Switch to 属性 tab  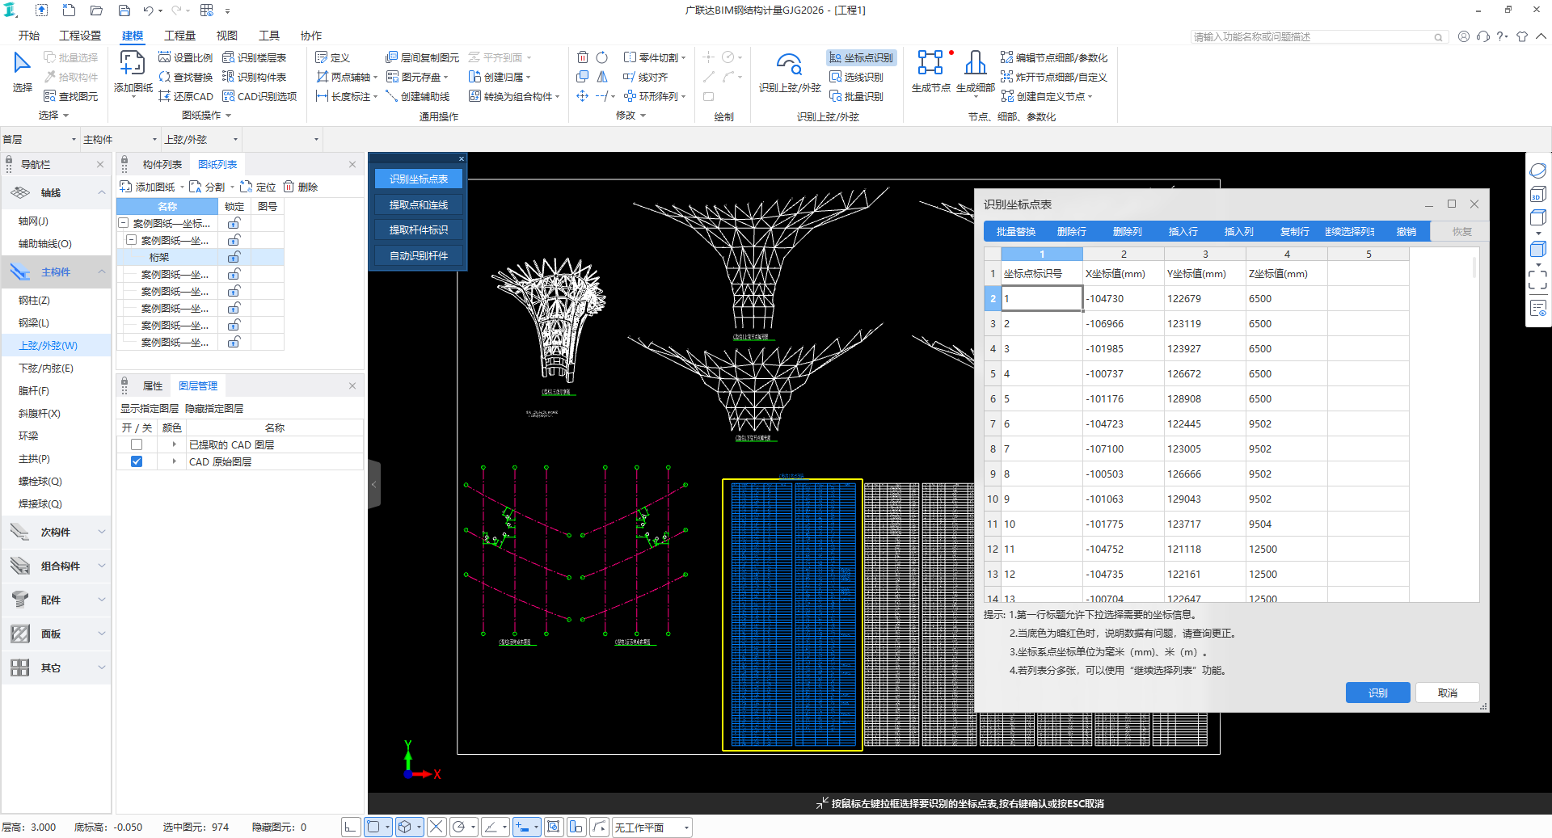tap(153, 385)
